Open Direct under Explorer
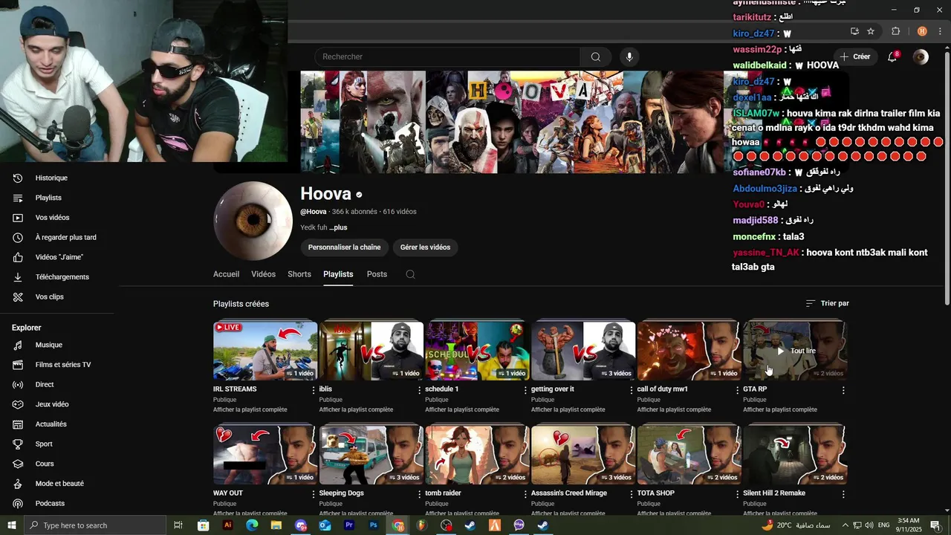Image resolution: width=951 pixels, height=535 pixels. [x=45, y=384]
